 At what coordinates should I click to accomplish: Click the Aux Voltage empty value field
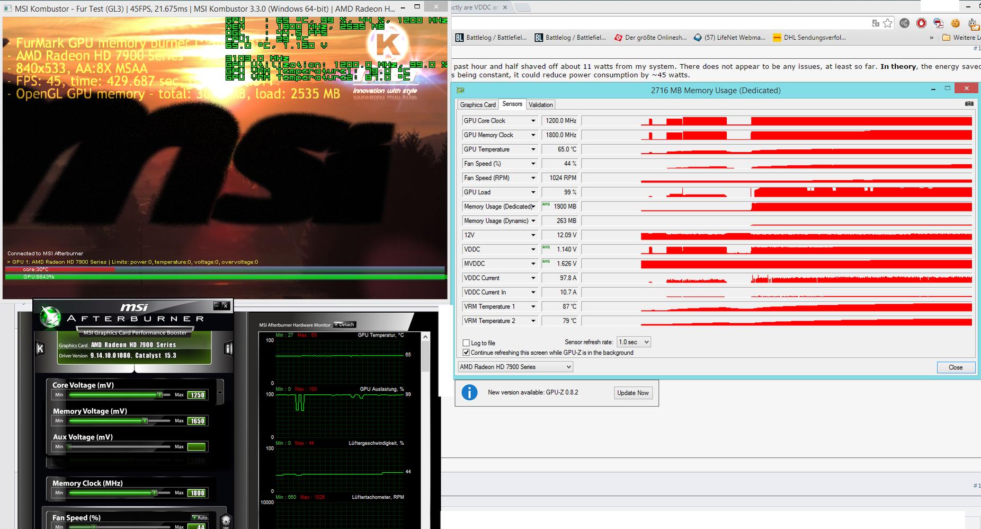coord(197,447)
